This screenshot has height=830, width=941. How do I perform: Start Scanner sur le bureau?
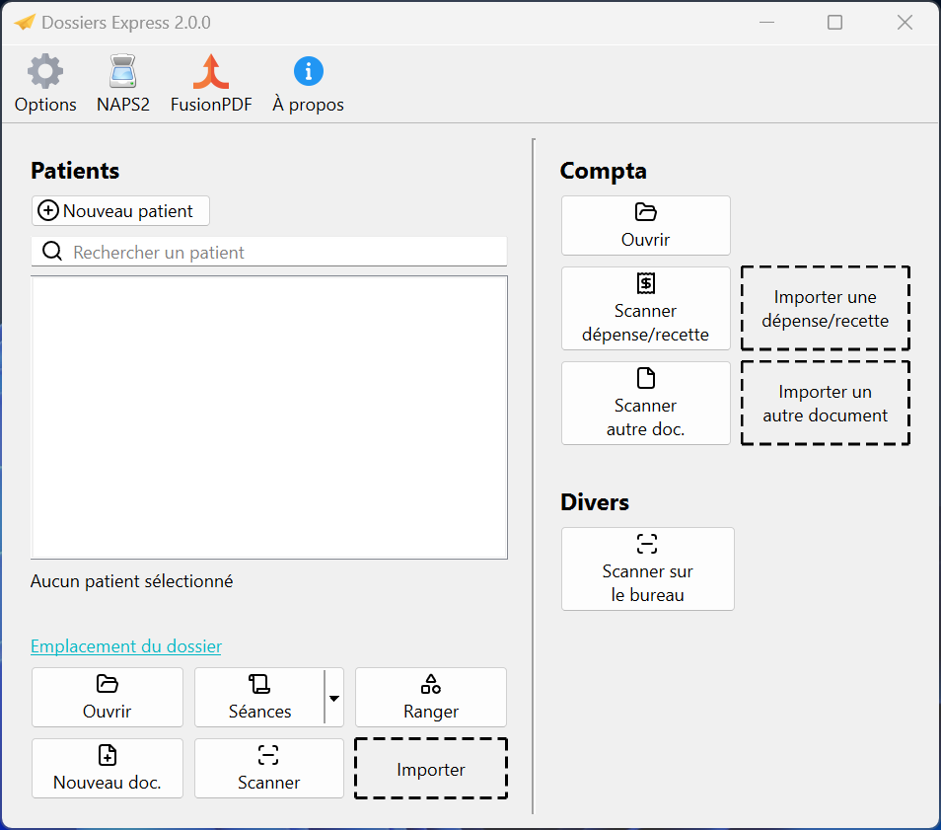pos(647,568)
